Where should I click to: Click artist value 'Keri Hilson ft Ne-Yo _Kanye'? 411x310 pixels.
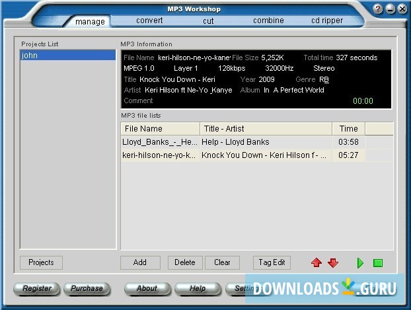coord(188,90)
